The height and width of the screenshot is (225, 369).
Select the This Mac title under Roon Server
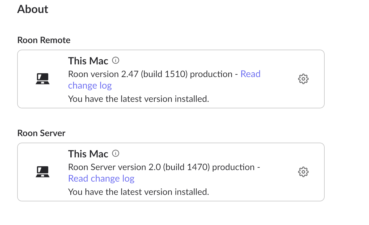coord(88,154)
